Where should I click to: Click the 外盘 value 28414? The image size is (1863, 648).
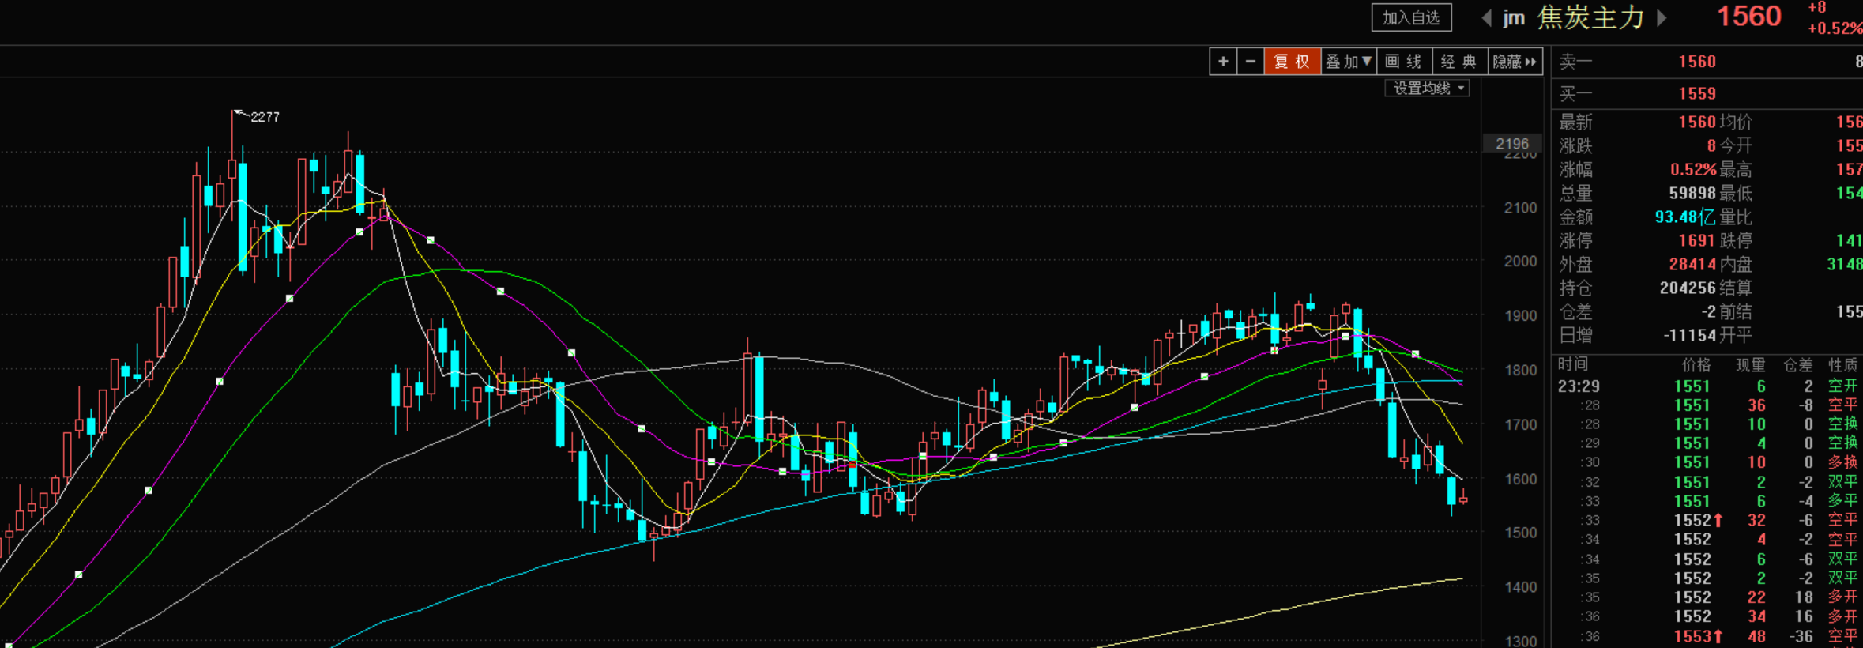[1692, 265]
